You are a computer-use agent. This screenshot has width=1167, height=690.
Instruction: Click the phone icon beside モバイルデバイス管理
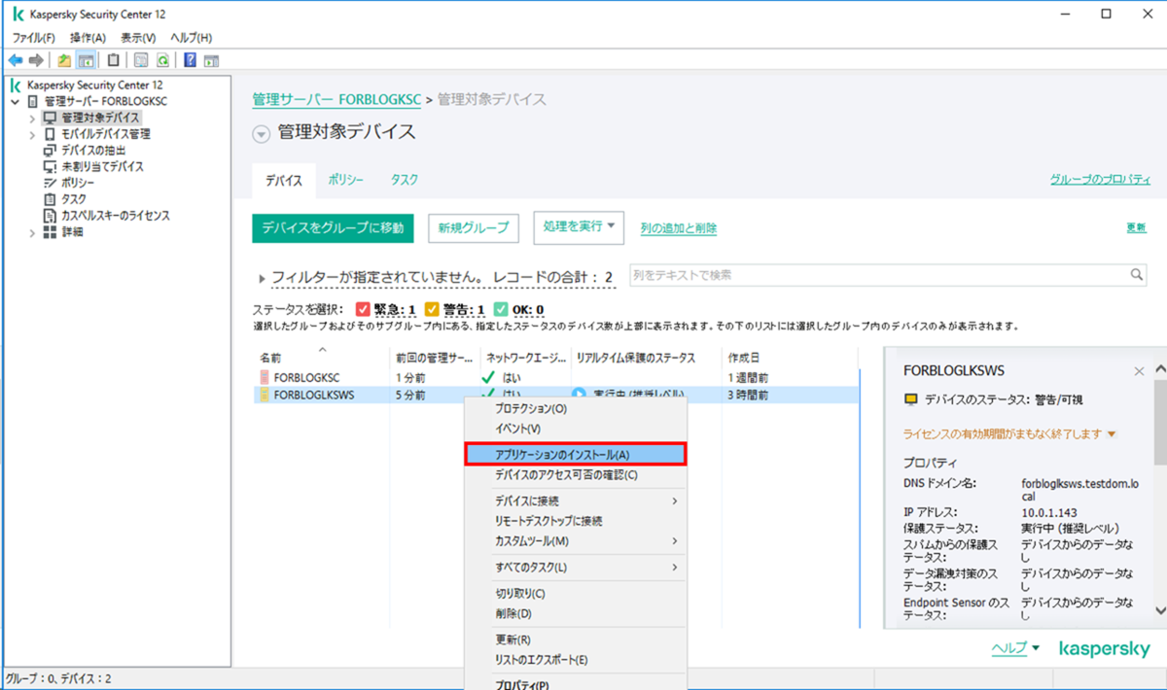click(50, 134)
